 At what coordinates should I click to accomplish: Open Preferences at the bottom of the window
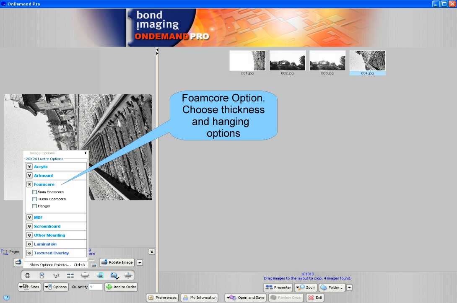162,298
